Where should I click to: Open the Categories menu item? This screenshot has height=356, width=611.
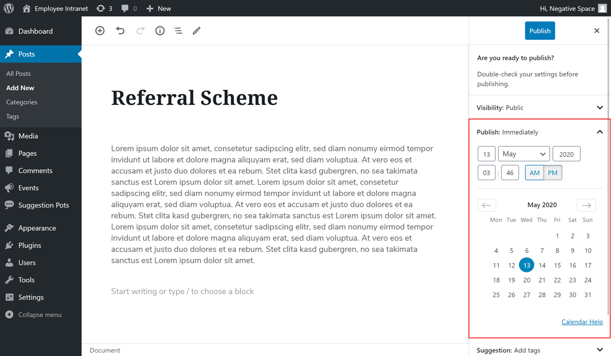(21, 102)
